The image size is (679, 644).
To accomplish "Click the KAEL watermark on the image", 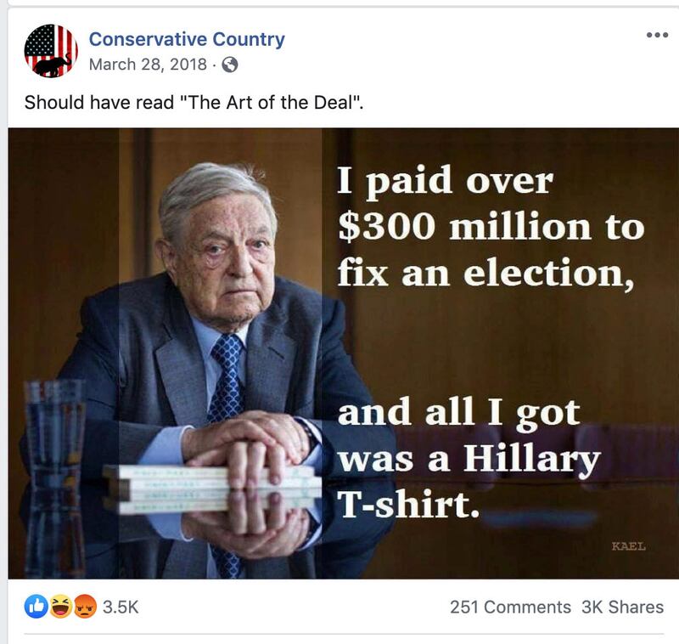I will pos(628,545).
